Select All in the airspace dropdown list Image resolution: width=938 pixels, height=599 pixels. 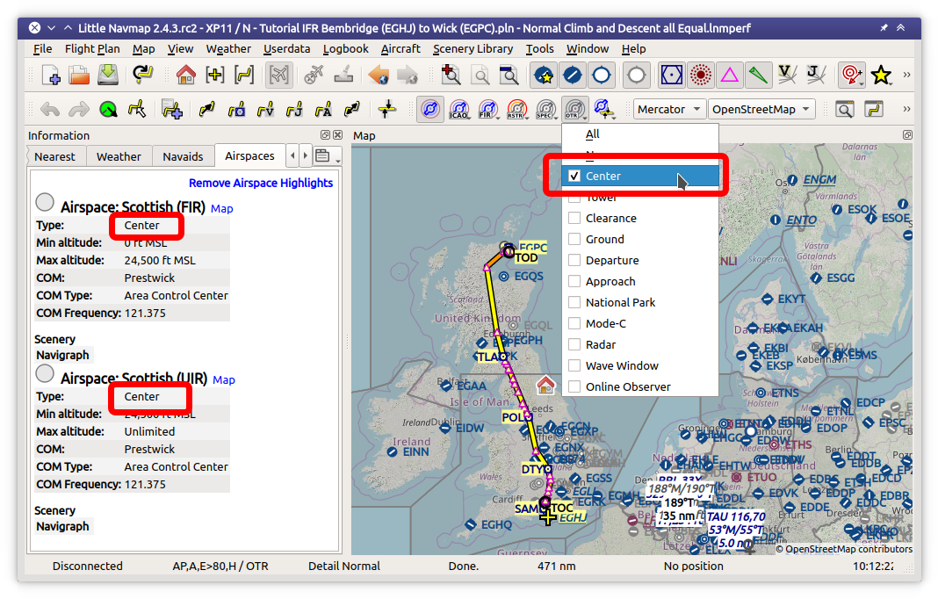point(639,134)
